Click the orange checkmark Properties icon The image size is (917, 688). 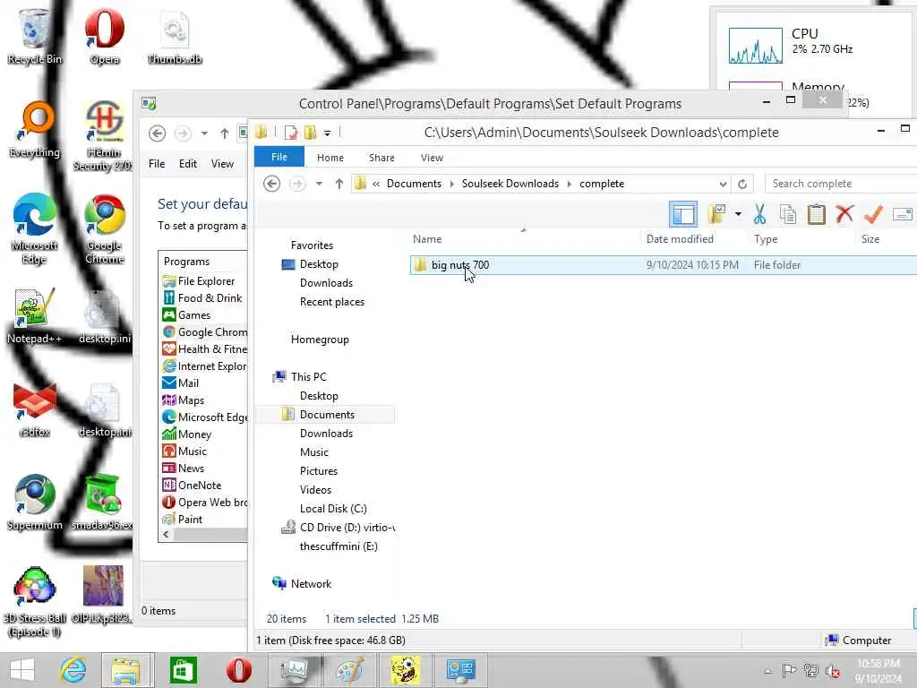tap(873, 214)
